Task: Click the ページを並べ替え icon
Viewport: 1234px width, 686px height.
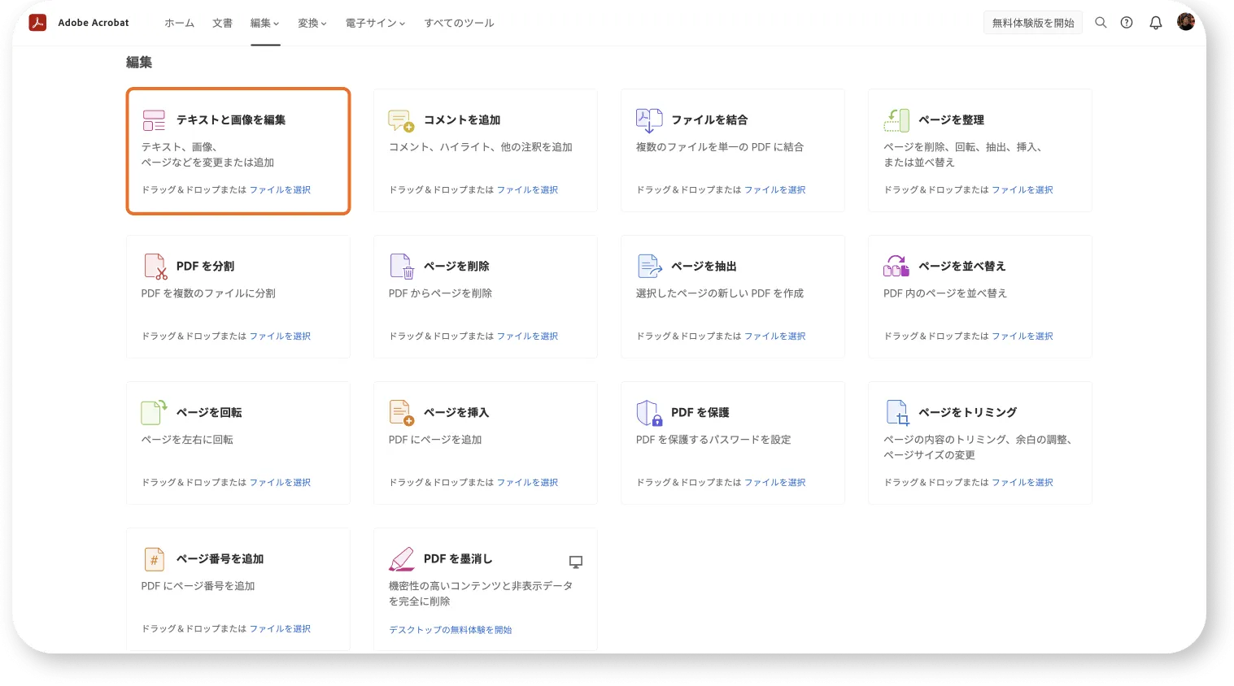Action: [x=896, y=266]
